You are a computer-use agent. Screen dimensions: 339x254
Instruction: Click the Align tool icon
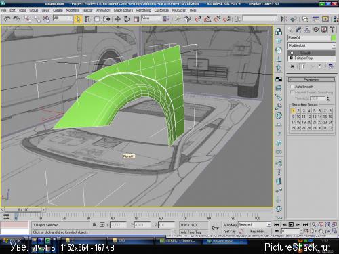pyautogui.click(x=294, y=19)
